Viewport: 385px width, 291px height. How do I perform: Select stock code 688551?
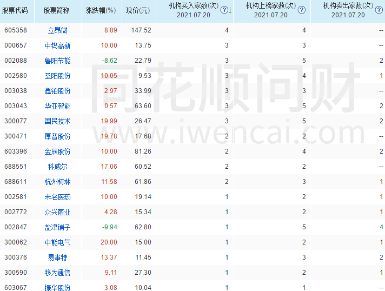point(16,167)
